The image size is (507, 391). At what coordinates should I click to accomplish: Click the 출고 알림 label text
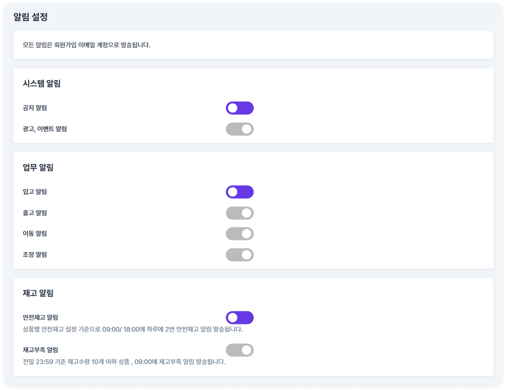[35, 213]
